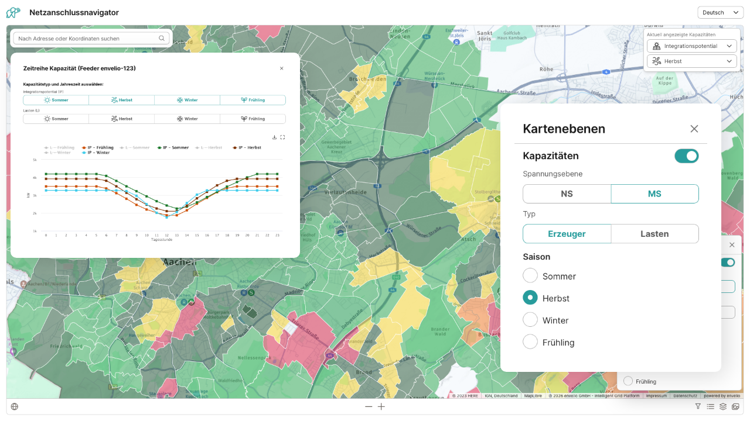Click the background map image icon
This screenshot has height=421, width=750.
pos(735,406)
